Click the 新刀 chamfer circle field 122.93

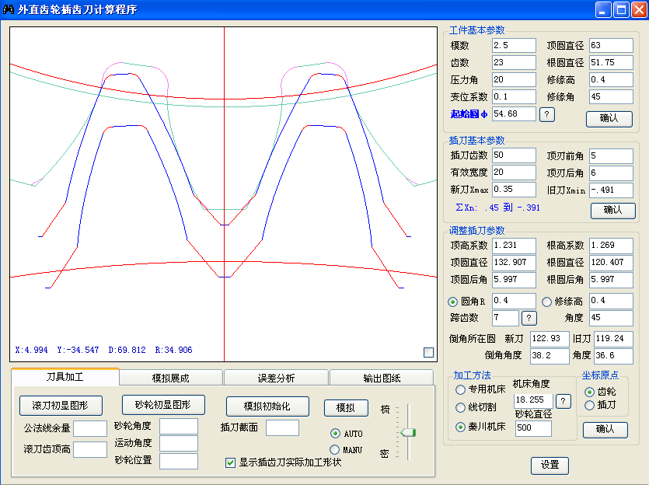pyautogui.click(x=550, y=339)
